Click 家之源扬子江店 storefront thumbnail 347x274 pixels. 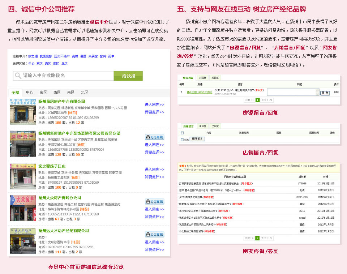point(23,177)
